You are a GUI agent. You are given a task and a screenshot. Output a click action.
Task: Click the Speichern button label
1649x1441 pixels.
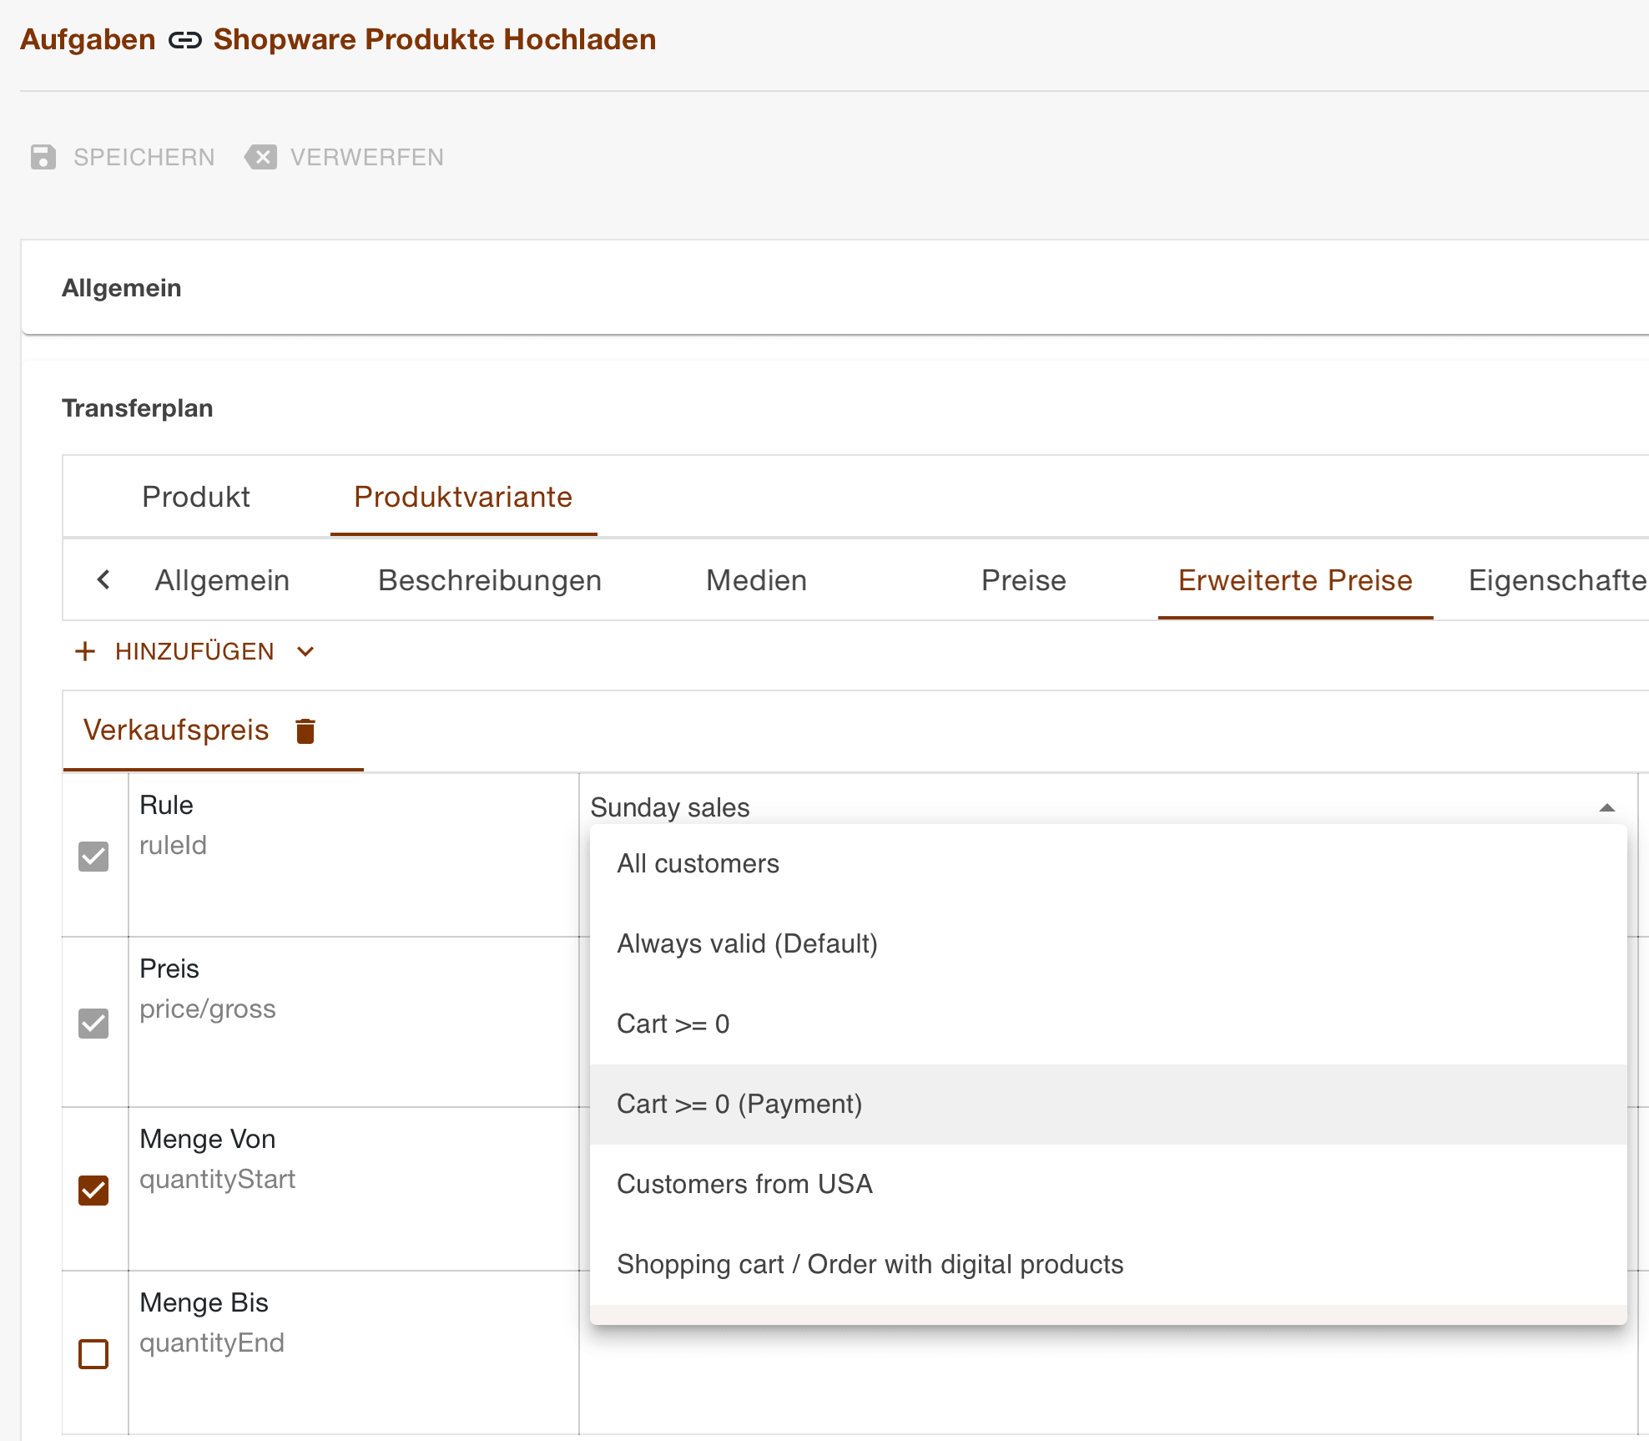[144, 157]
